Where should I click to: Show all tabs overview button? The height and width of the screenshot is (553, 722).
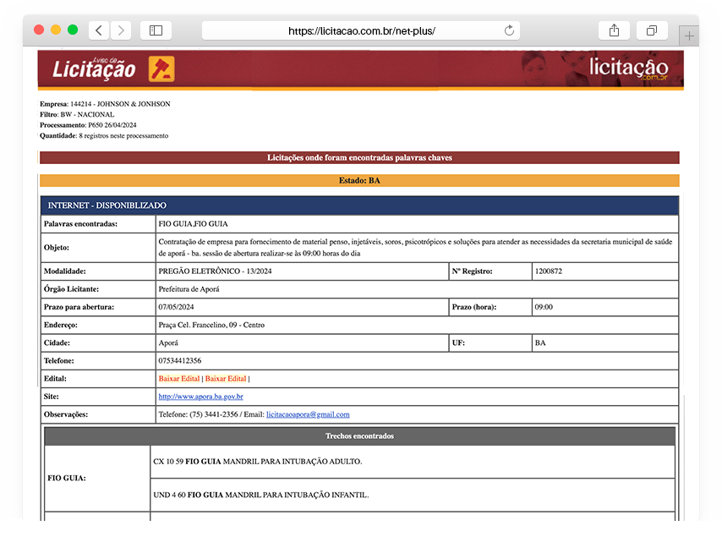[651, 30]
